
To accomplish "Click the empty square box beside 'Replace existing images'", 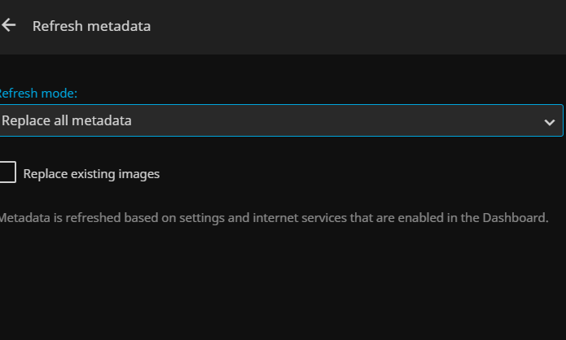I will point(7,172).
